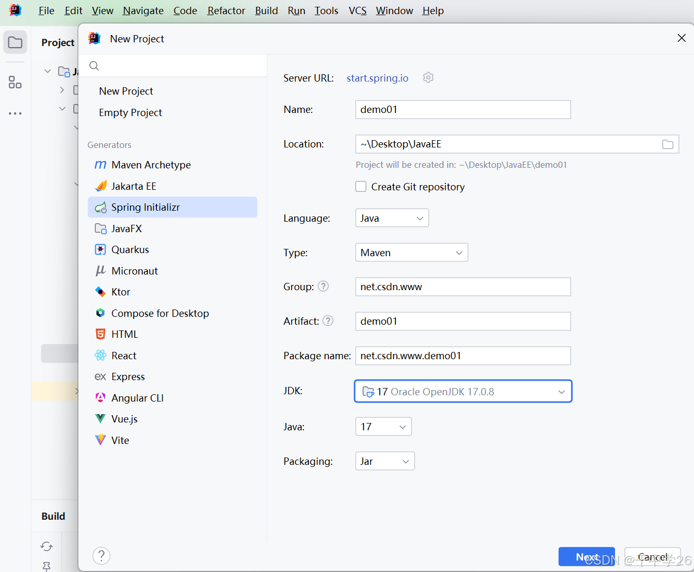Close the New Project dialog
This screenshot has width=694, height=572.
681,38
